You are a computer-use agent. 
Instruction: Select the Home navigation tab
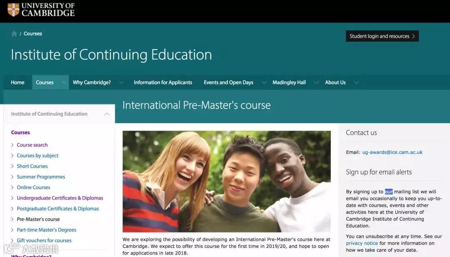(x=17, y=82)
